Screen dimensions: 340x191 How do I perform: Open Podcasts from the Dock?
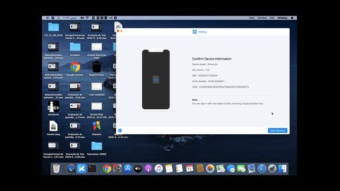pos(148,169)
